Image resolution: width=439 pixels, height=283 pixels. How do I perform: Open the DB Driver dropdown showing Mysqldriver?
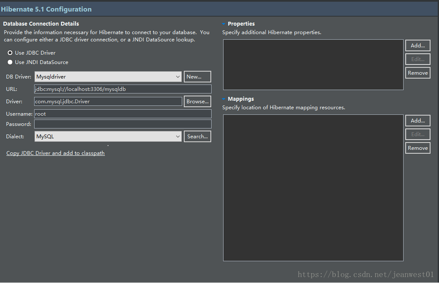click(108, 77)
